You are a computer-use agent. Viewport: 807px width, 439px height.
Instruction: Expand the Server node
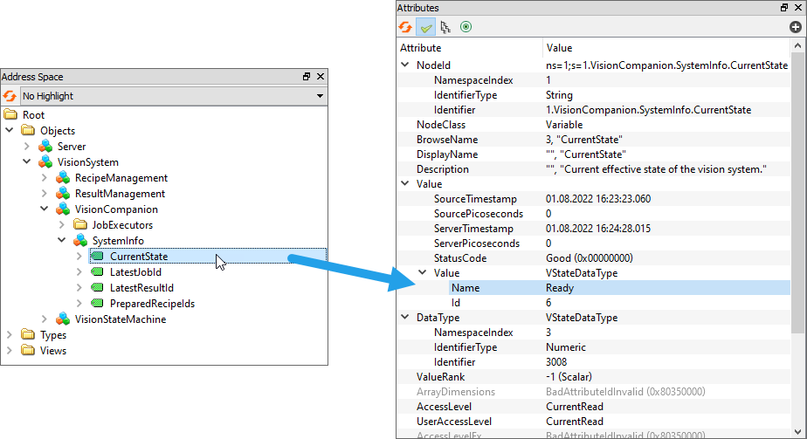[x=27, y=147]
